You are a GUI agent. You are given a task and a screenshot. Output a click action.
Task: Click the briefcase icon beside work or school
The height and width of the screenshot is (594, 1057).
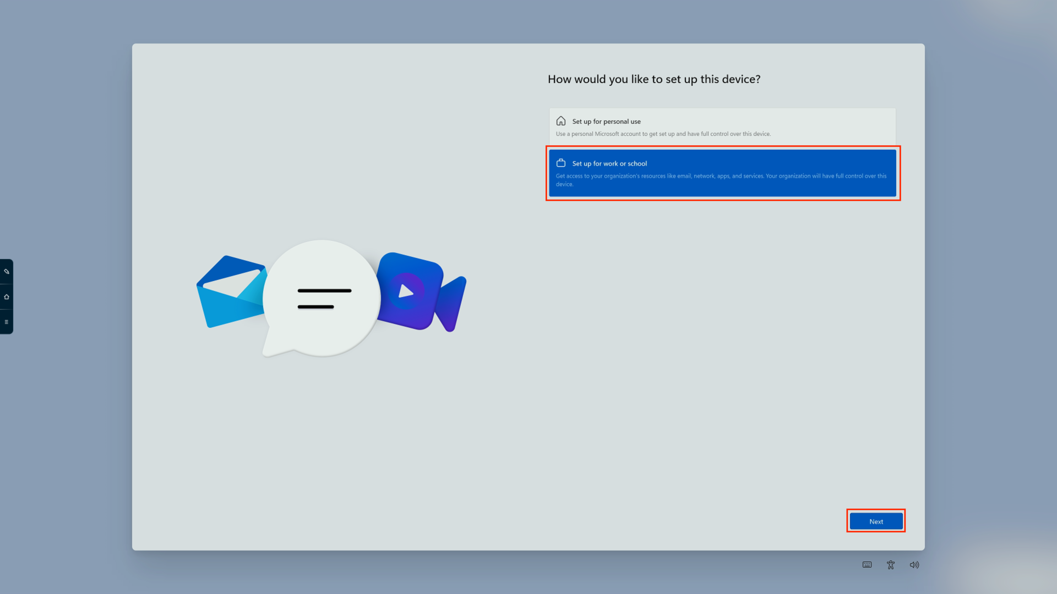[x=560, y=163]
